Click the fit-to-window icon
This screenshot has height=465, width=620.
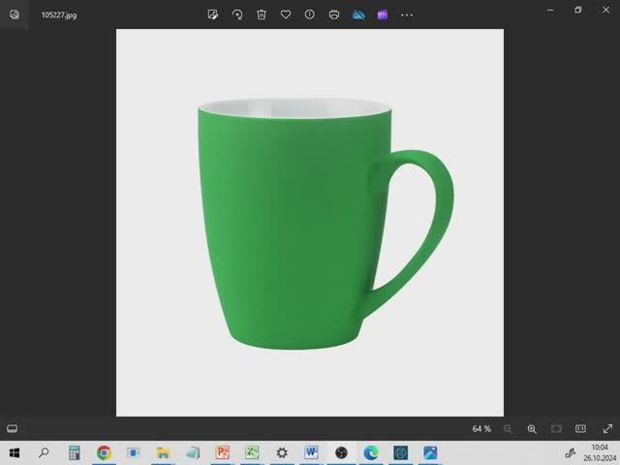tap(556, 428)
